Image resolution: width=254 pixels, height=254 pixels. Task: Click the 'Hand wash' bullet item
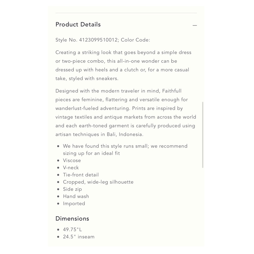[x=76, y=196]
